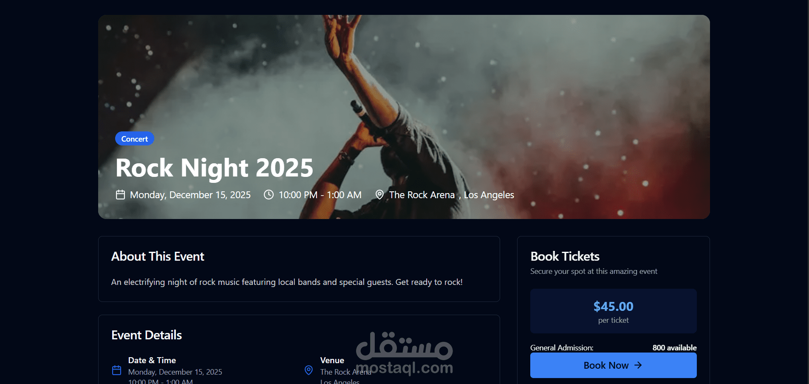The image size is (809, 384).
Task: Click the $45.00 per ticket price box
Action: click(x=613, y=311)
